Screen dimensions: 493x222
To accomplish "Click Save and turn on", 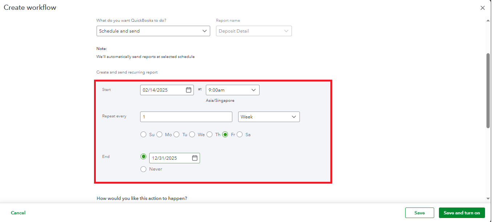I will point(462,213).
